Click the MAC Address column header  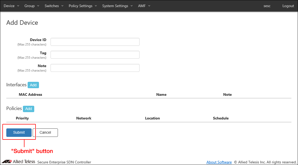coord(30,94)
